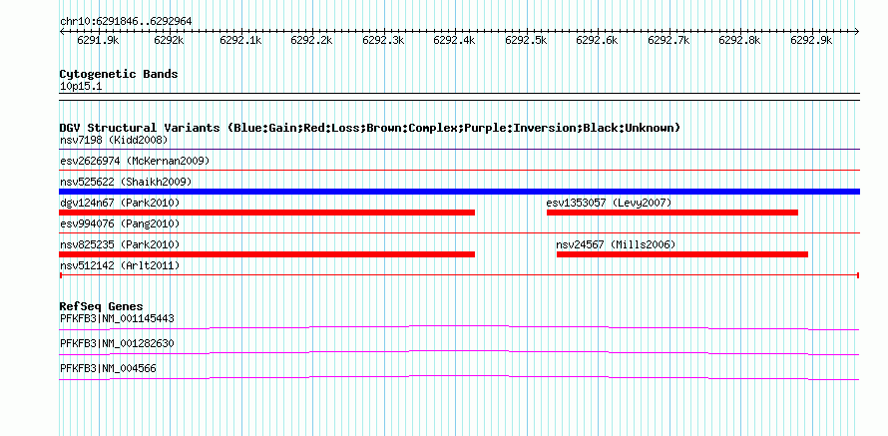Click the 6292.7k ruler tick label

(x=668, y=40)
